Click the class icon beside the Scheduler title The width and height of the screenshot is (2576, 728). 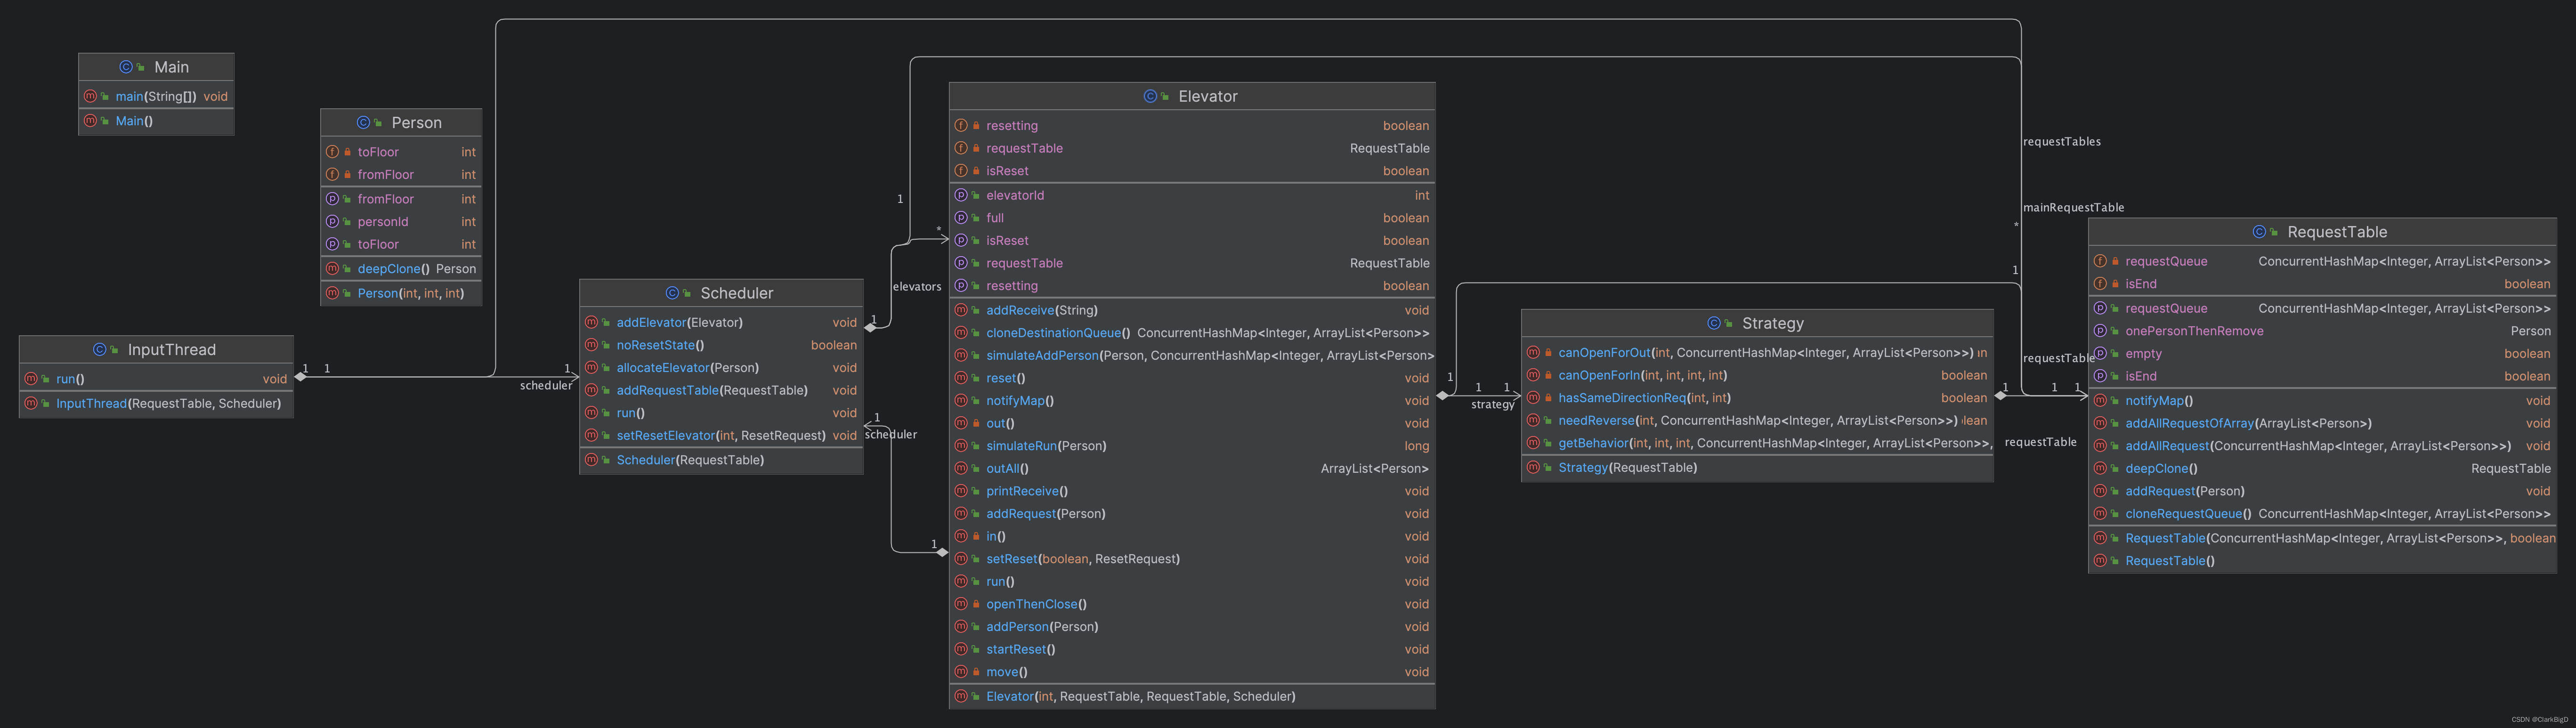point(673,293)
